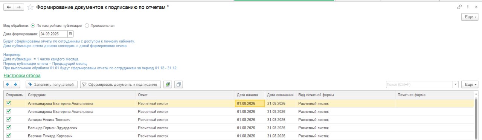Select the highlighted Дата начала cell 01.08.2026
The image size is (482, 140).
tap(250, 103)
